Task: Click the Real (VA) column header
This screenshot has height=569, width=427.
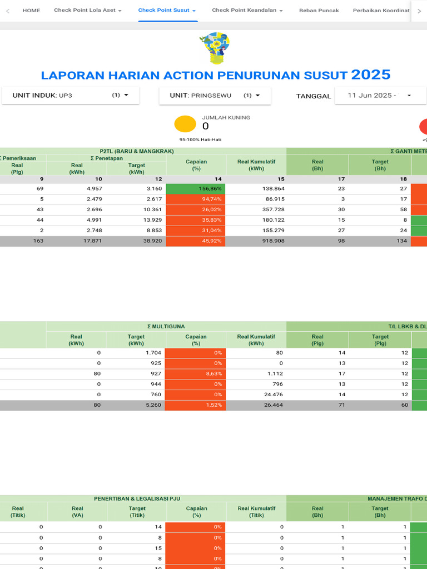Action: [77, 512]
